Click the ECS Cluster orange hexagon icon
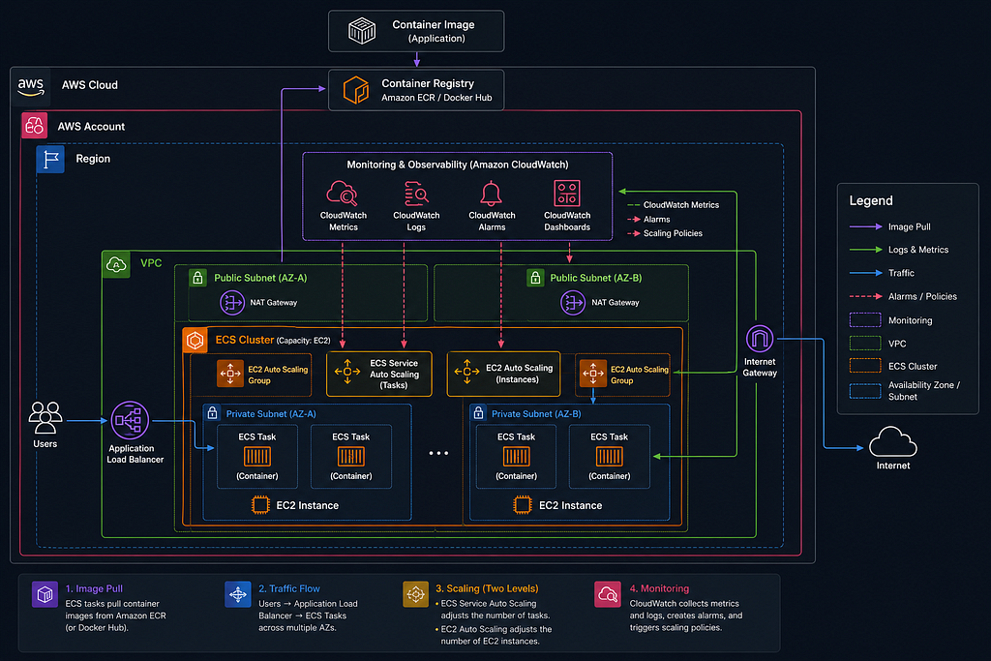Screen dimensions: 991x661 [x=195, y=340]
